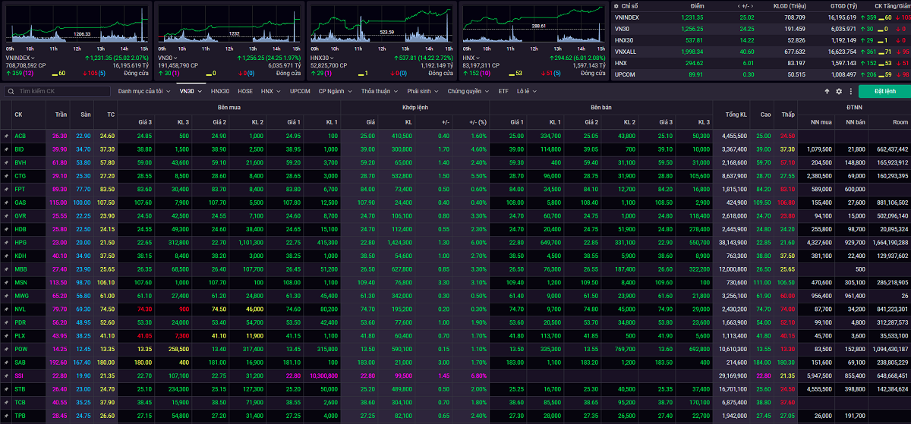Pin the CTG row

point(6,176)
